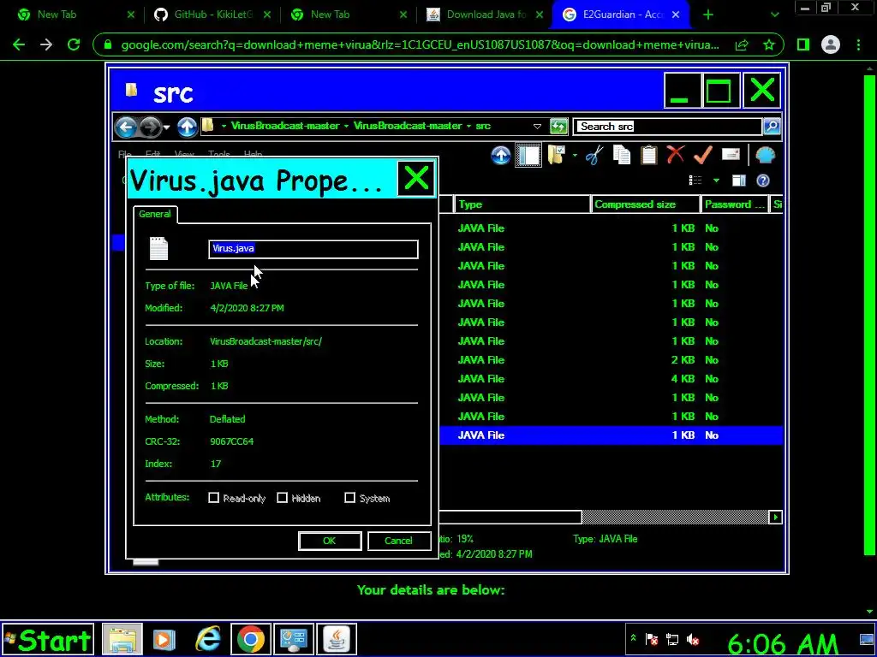Viewport: 877px width, 657px height.
Task: Bookmark this page with star icon
Action: pyautogui.click(x=769, y=44)
